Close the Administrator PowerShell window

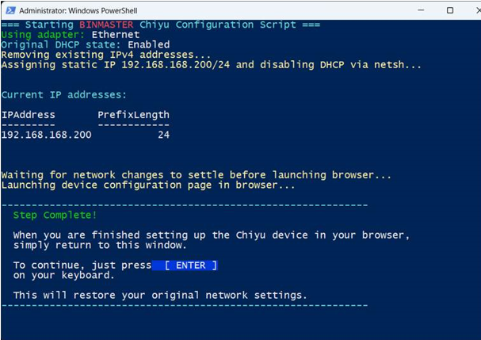tap(478, 10)
